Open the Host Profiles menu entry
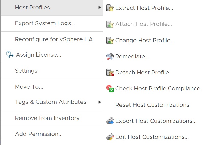The image size is (203, 145). point(32,8)
